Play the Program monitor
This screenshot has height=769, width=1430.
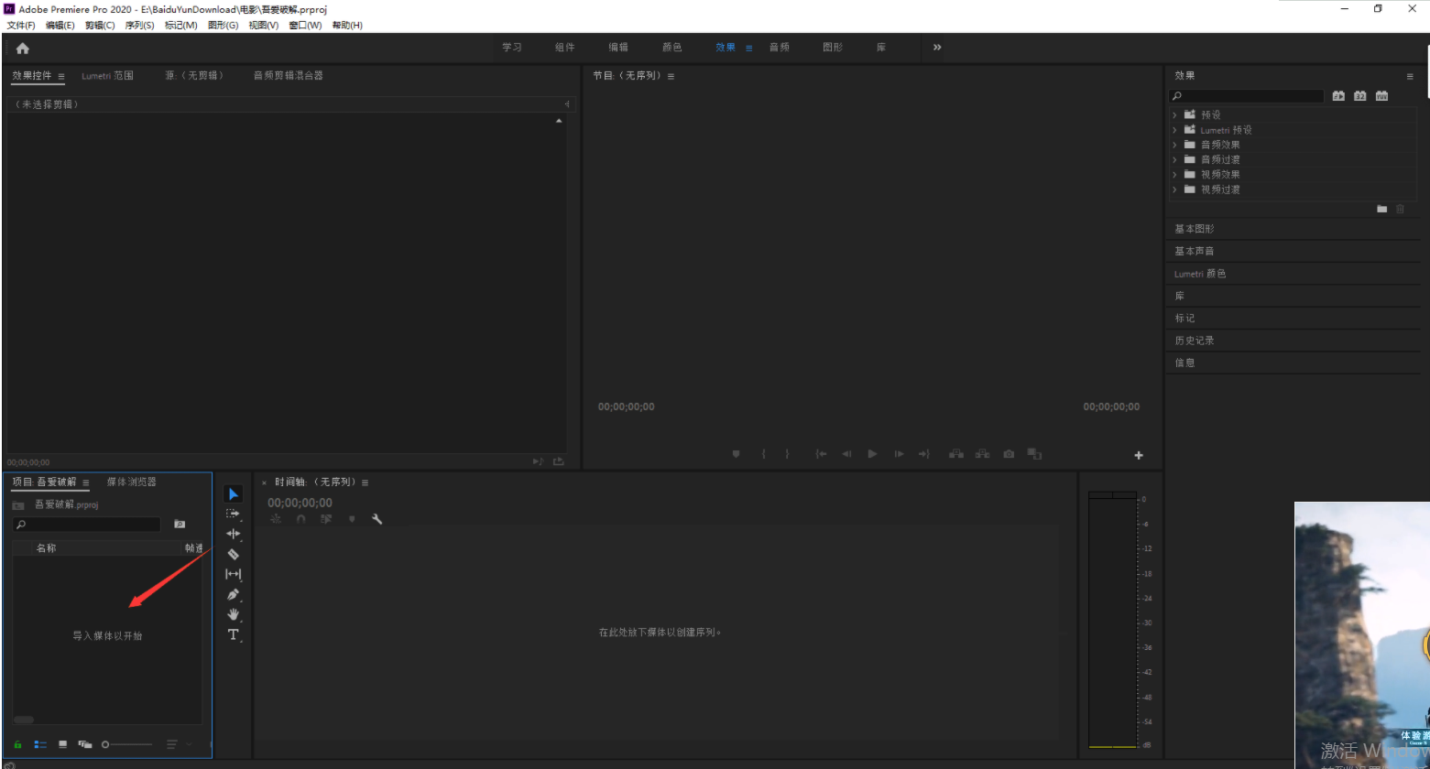tap(872, 454)
